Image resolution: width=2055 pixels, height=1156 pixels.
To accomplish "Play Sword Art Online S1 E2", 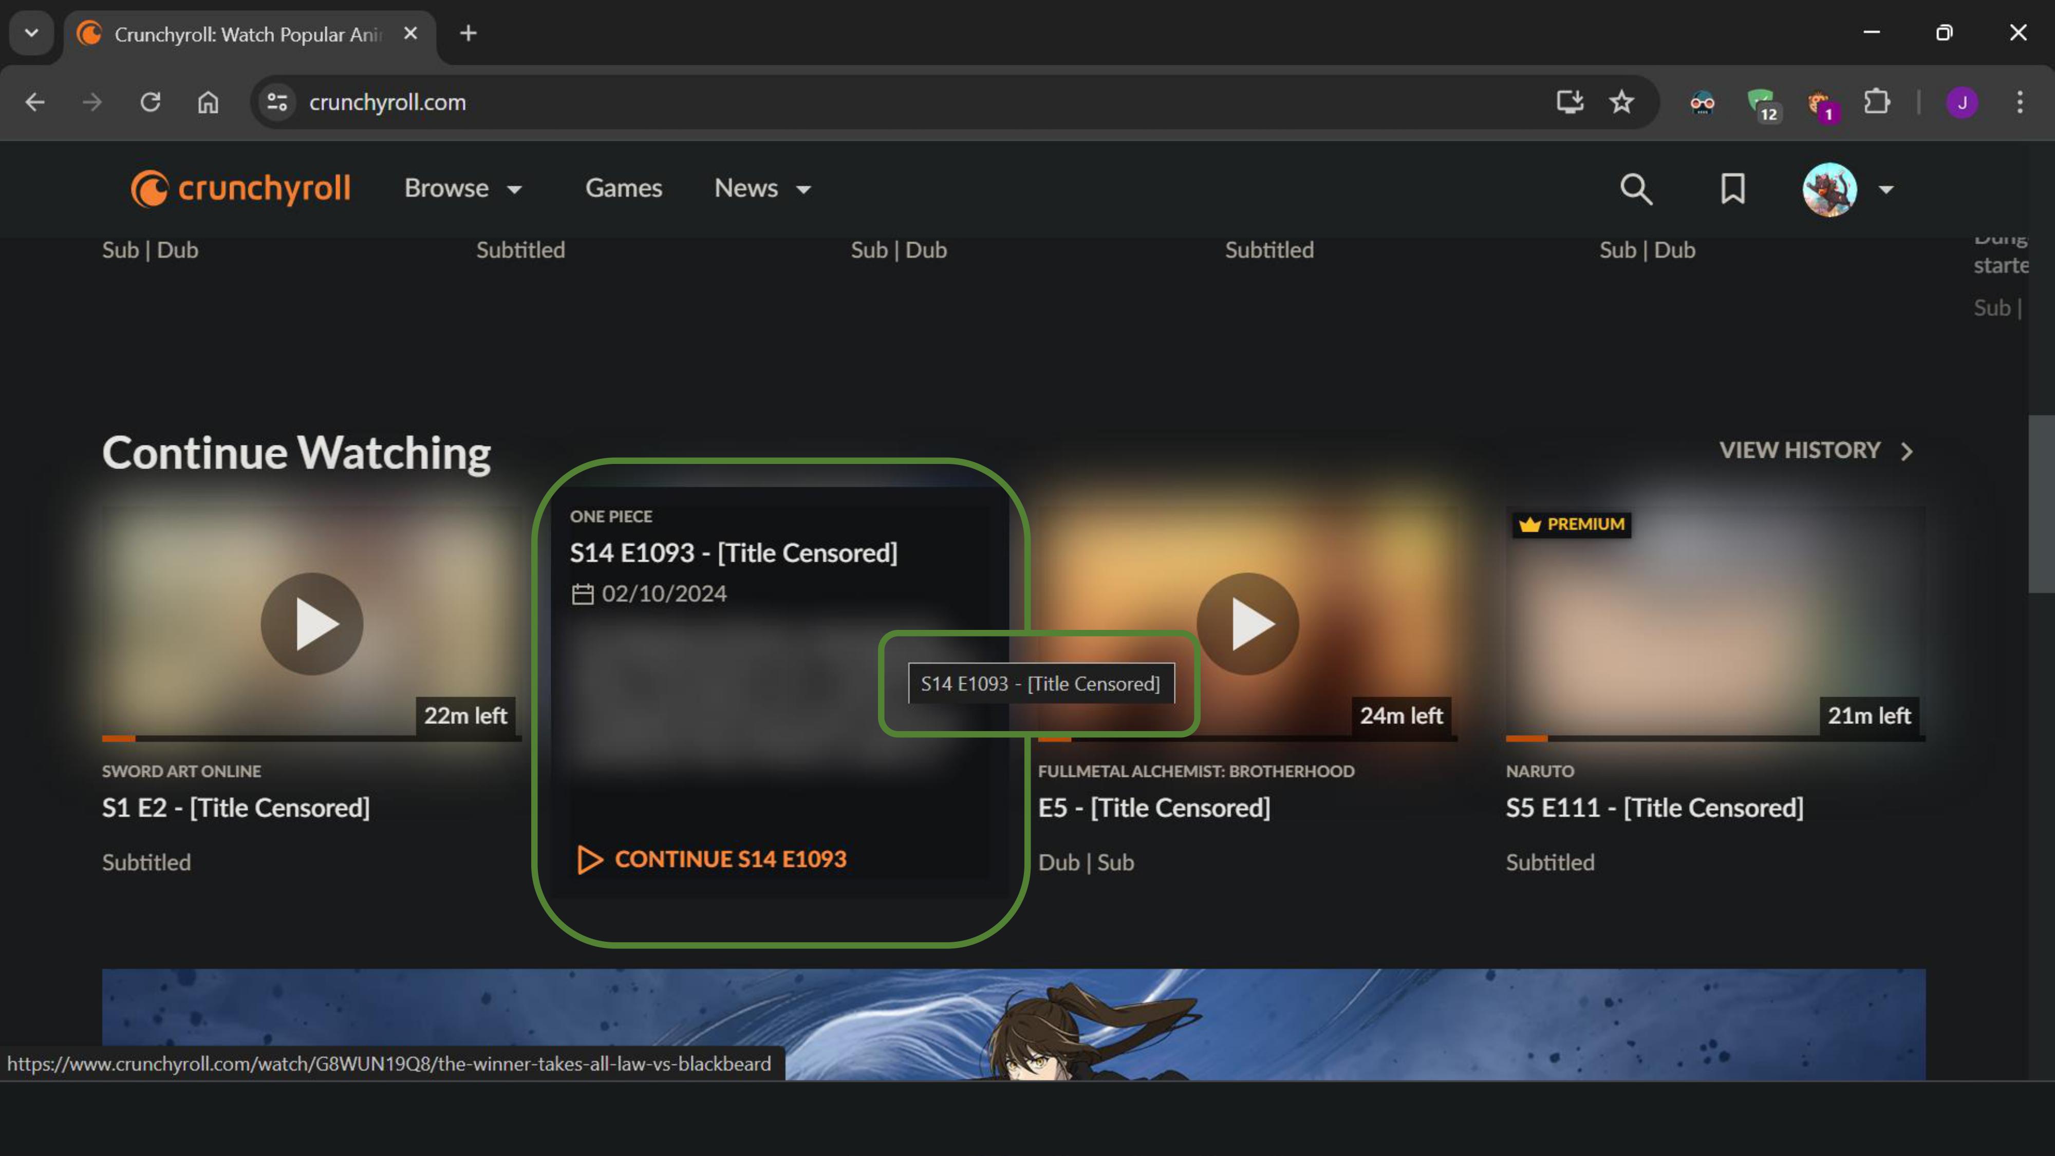I will point(312,624).
